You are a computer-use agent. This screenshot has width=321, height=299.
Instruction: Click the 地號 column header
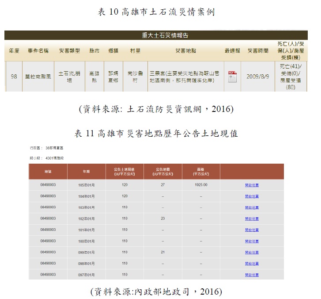(x=48, y=171)
